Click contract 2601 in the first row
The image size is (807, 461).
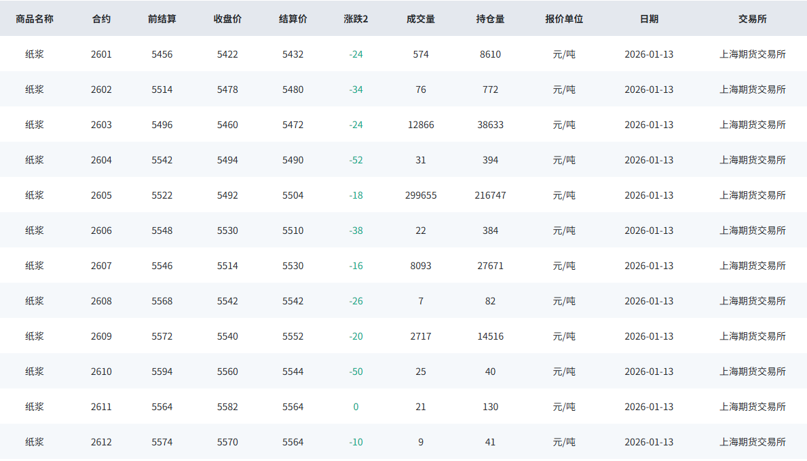tap(101, 54)
